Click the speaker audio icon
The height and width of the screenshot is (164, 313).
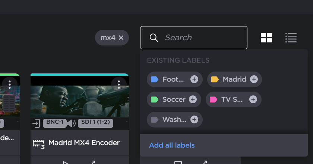tap(71, 123)
